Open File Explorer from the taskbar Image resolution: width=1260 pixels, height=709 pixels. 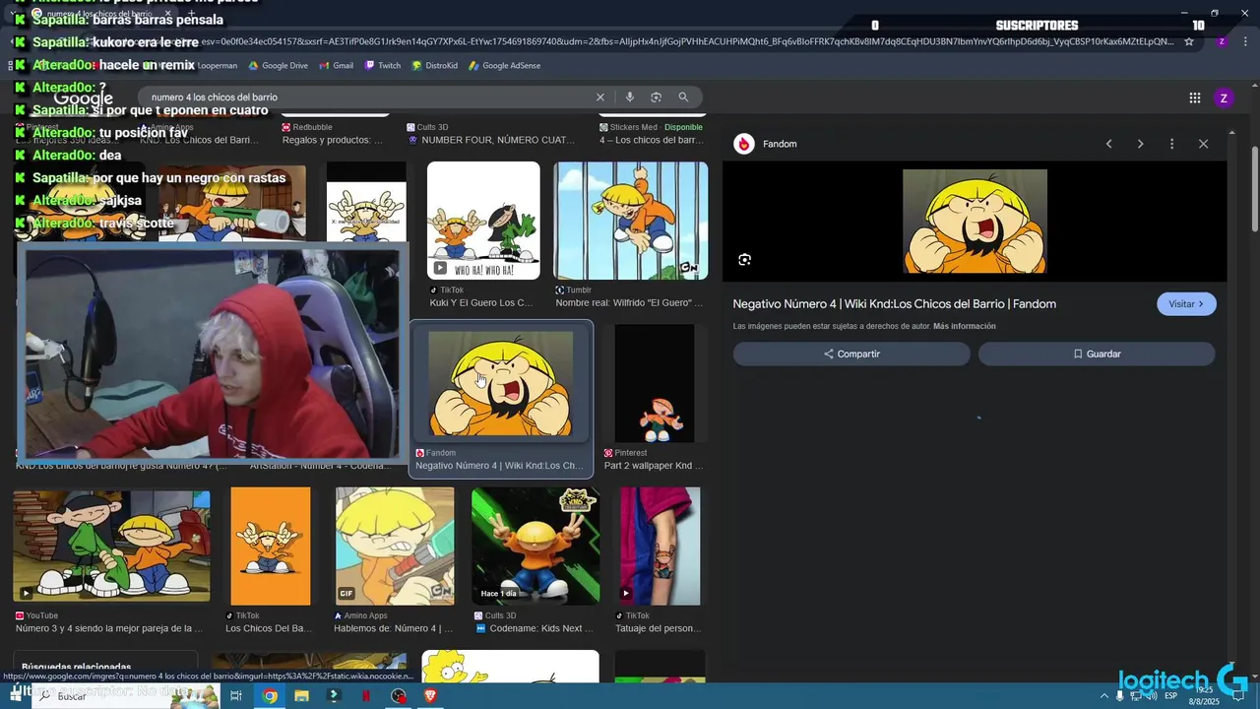click(x=301, y=696)
